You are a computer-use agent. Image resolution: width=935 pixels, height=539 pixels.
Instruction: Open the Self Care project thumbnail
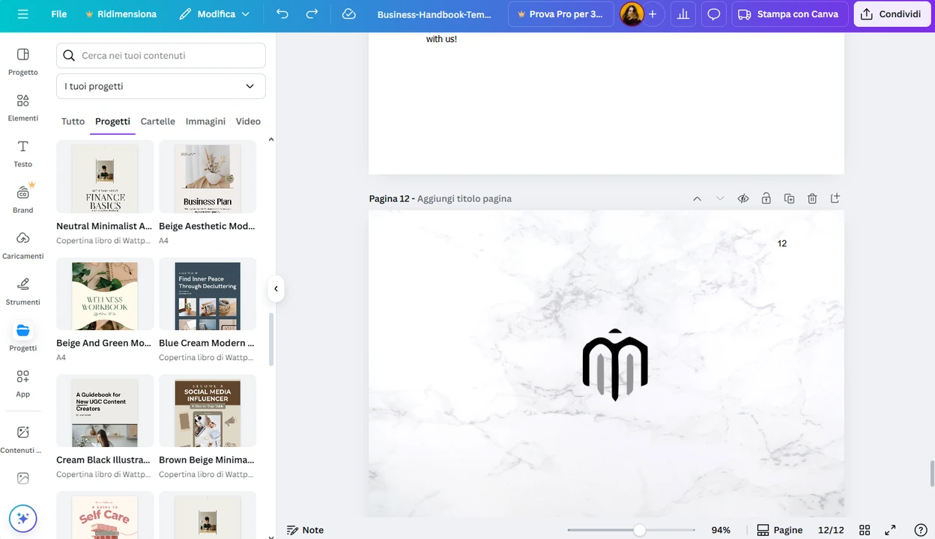tap(105, 515)
